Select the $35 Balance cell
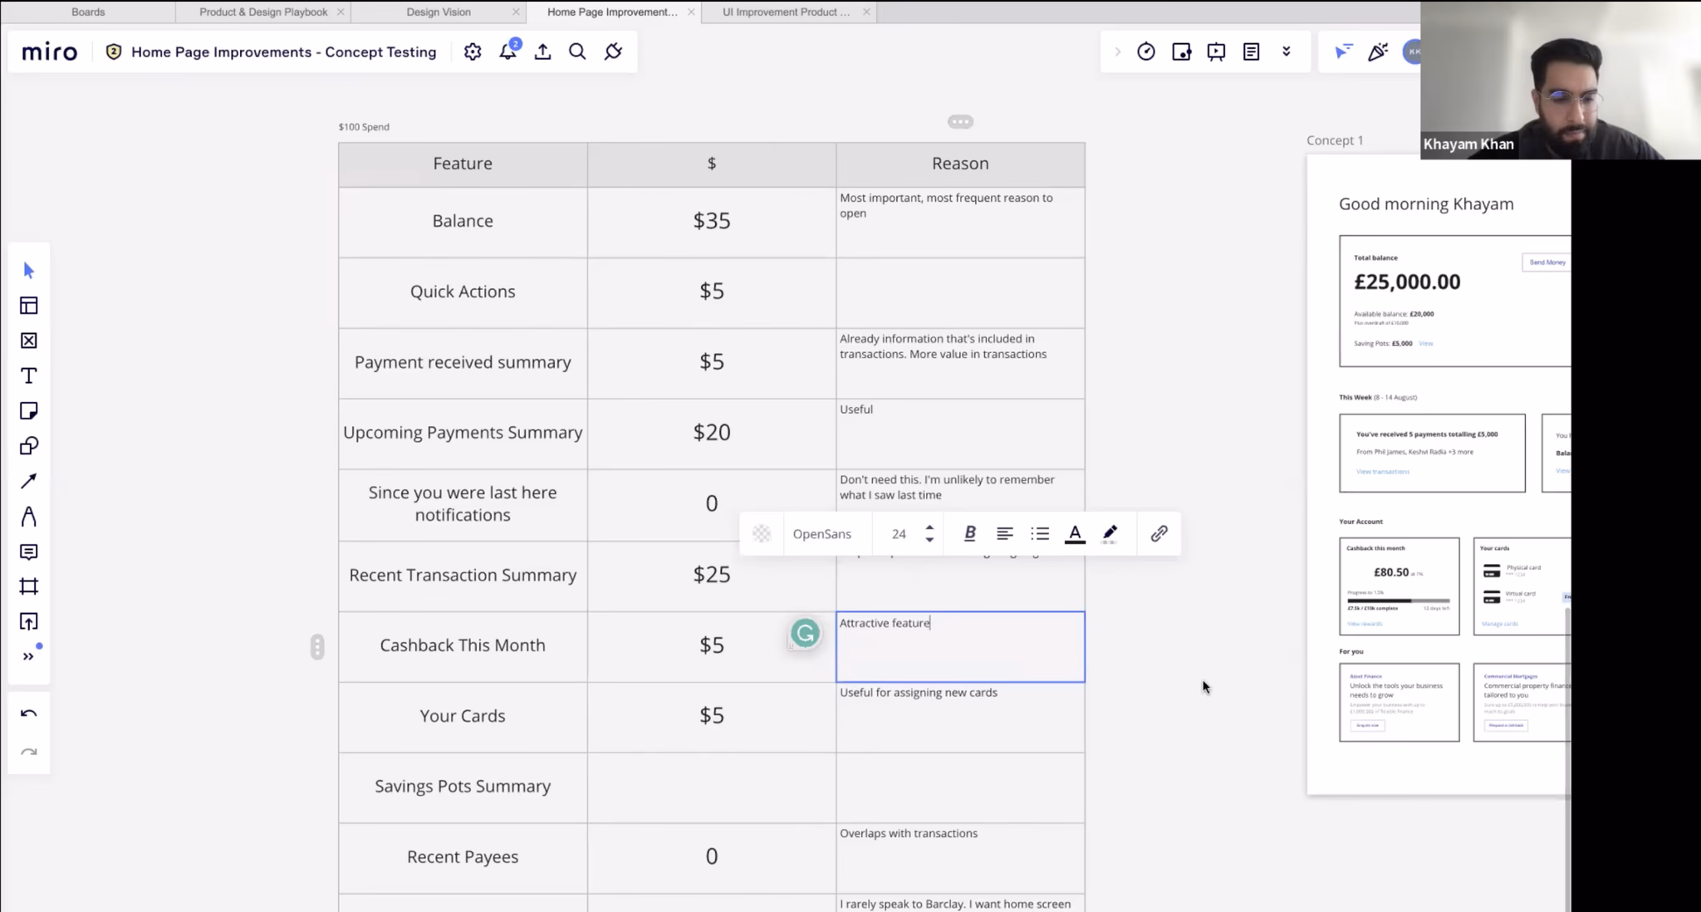 (x=712, y=221)
